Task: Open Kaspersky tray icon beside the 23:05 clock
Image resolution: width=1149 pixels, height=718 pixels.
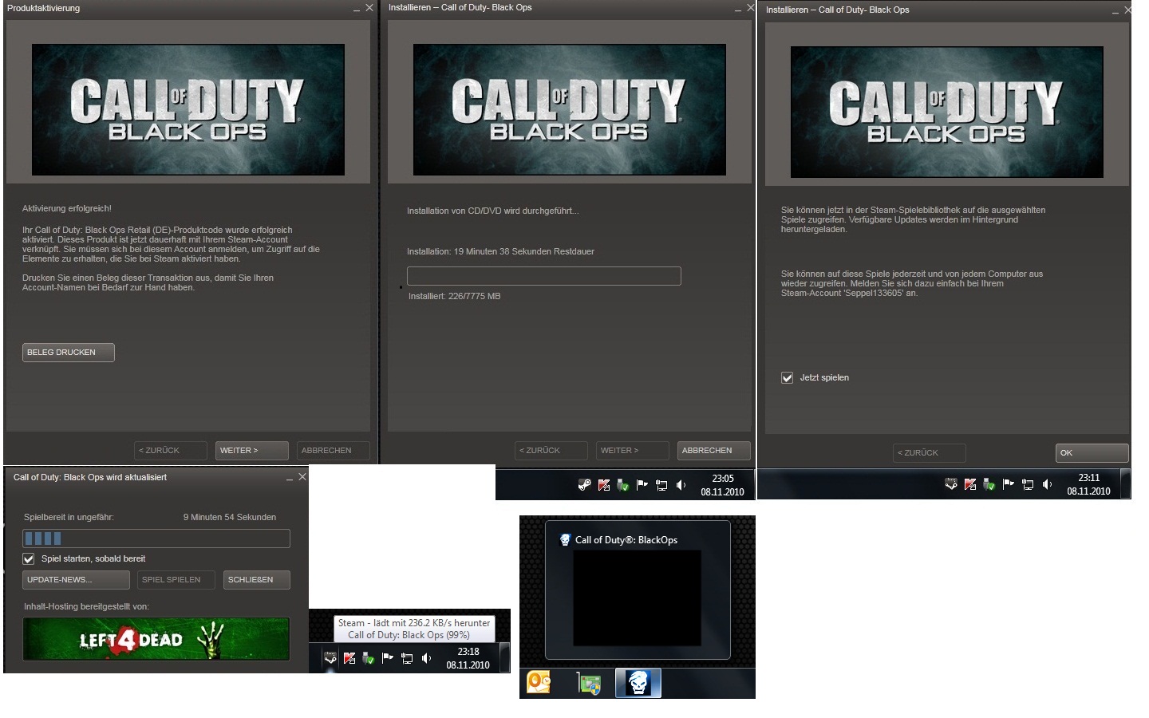Action: click(604, 484)
